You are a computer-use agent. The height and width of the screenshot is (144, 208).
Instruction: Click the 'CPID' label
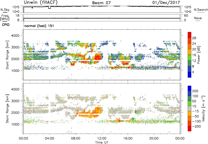pyautogui.click(x=6, y=25)
